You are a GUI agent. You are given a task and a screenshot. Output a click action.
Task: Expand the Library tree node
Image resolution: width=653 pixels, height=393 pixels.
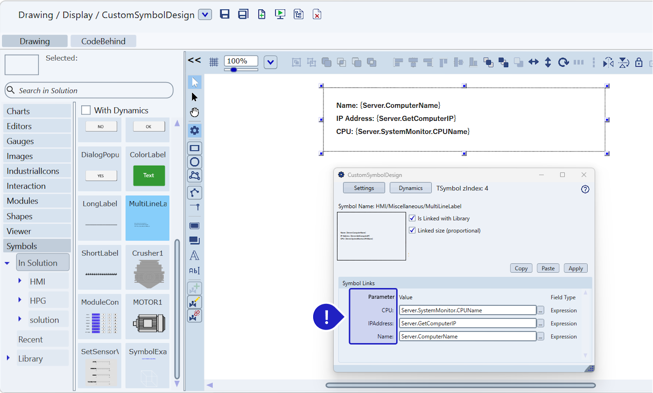[8, 358]
